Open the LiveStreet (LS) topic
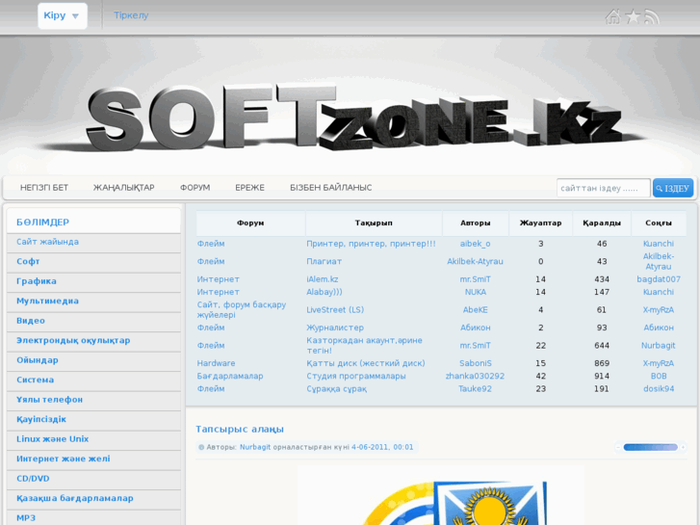This screenshot has width=700, height=525. tap(335, 309)
